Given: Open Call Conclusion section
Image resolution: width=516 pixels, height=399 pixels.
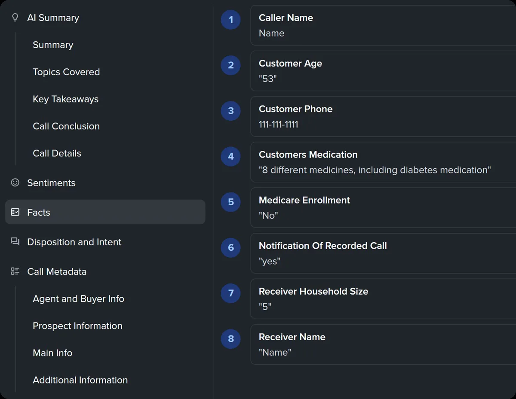Looking at the screenshot, I should [66, 126].
